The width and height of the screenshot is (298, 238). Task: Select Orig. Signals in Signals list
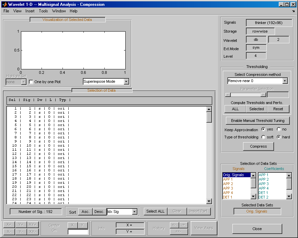pyautogui.click(x=237, y=175)
